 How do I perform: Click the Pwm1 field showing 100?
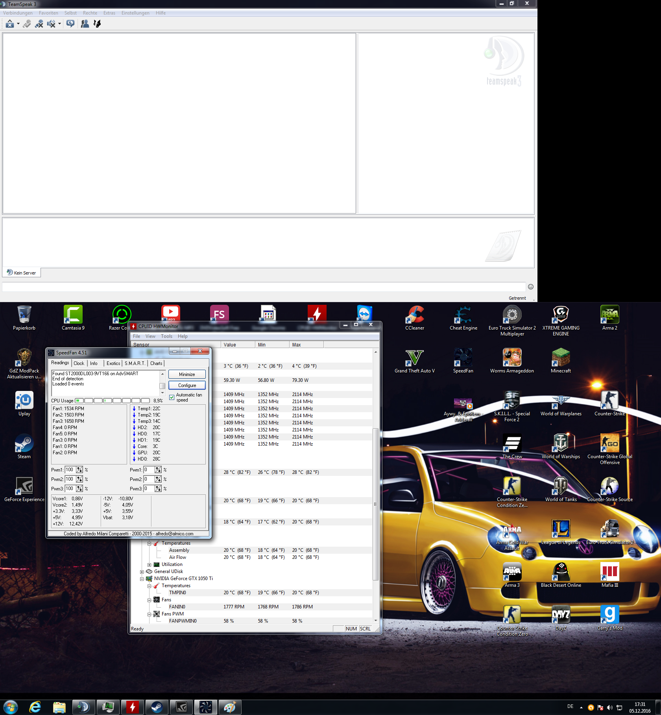pos(70,470)
